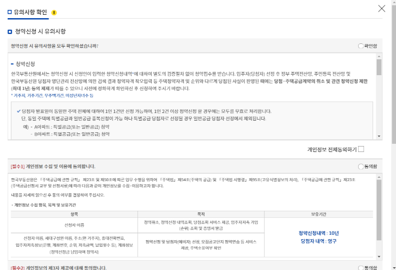Click the main page scrollbar down arrow
396x270 pixels.
(394, 268)
